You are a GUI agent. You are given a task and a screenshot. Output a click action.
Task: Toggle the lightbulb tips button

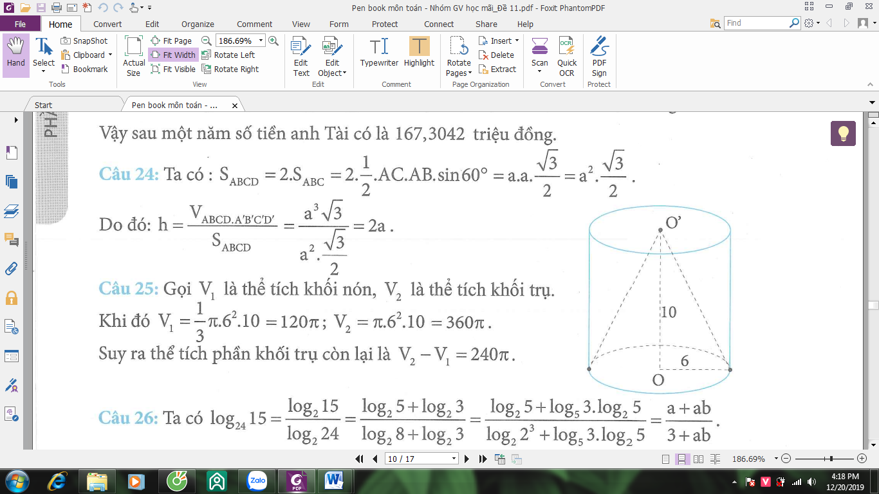(843, 133)
